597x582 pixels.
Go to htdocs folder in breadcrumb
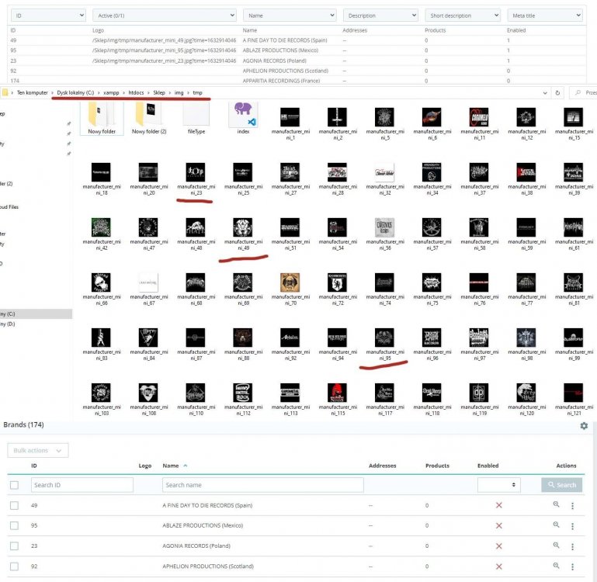coord(136,92)
